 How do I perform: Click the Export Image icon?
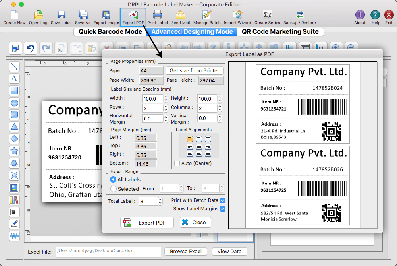click(106, 17)
